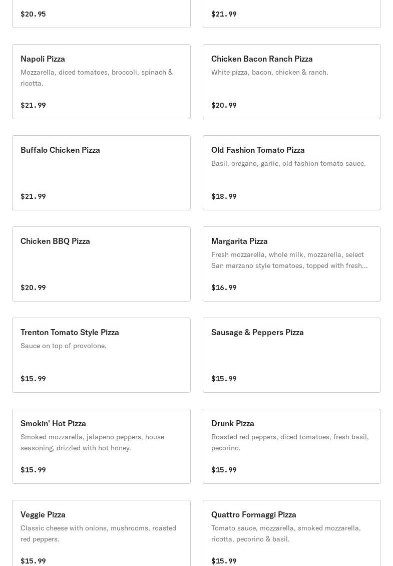Click the $16.99 Margarita Pizza price
The width and height of the screenshot is (393, 566).
(224, 288)
